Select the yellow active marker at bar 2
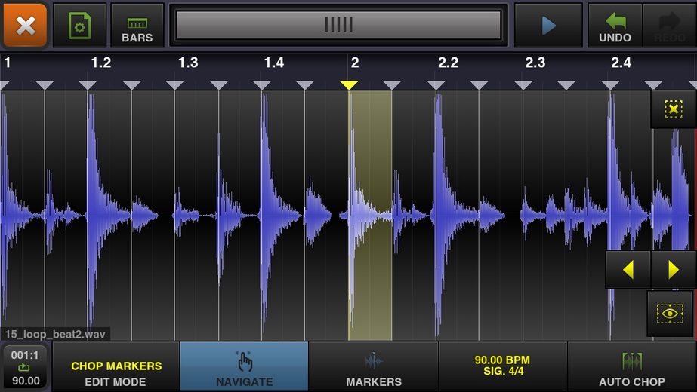Viewport: 697px width, 392px height. point(349,84)
